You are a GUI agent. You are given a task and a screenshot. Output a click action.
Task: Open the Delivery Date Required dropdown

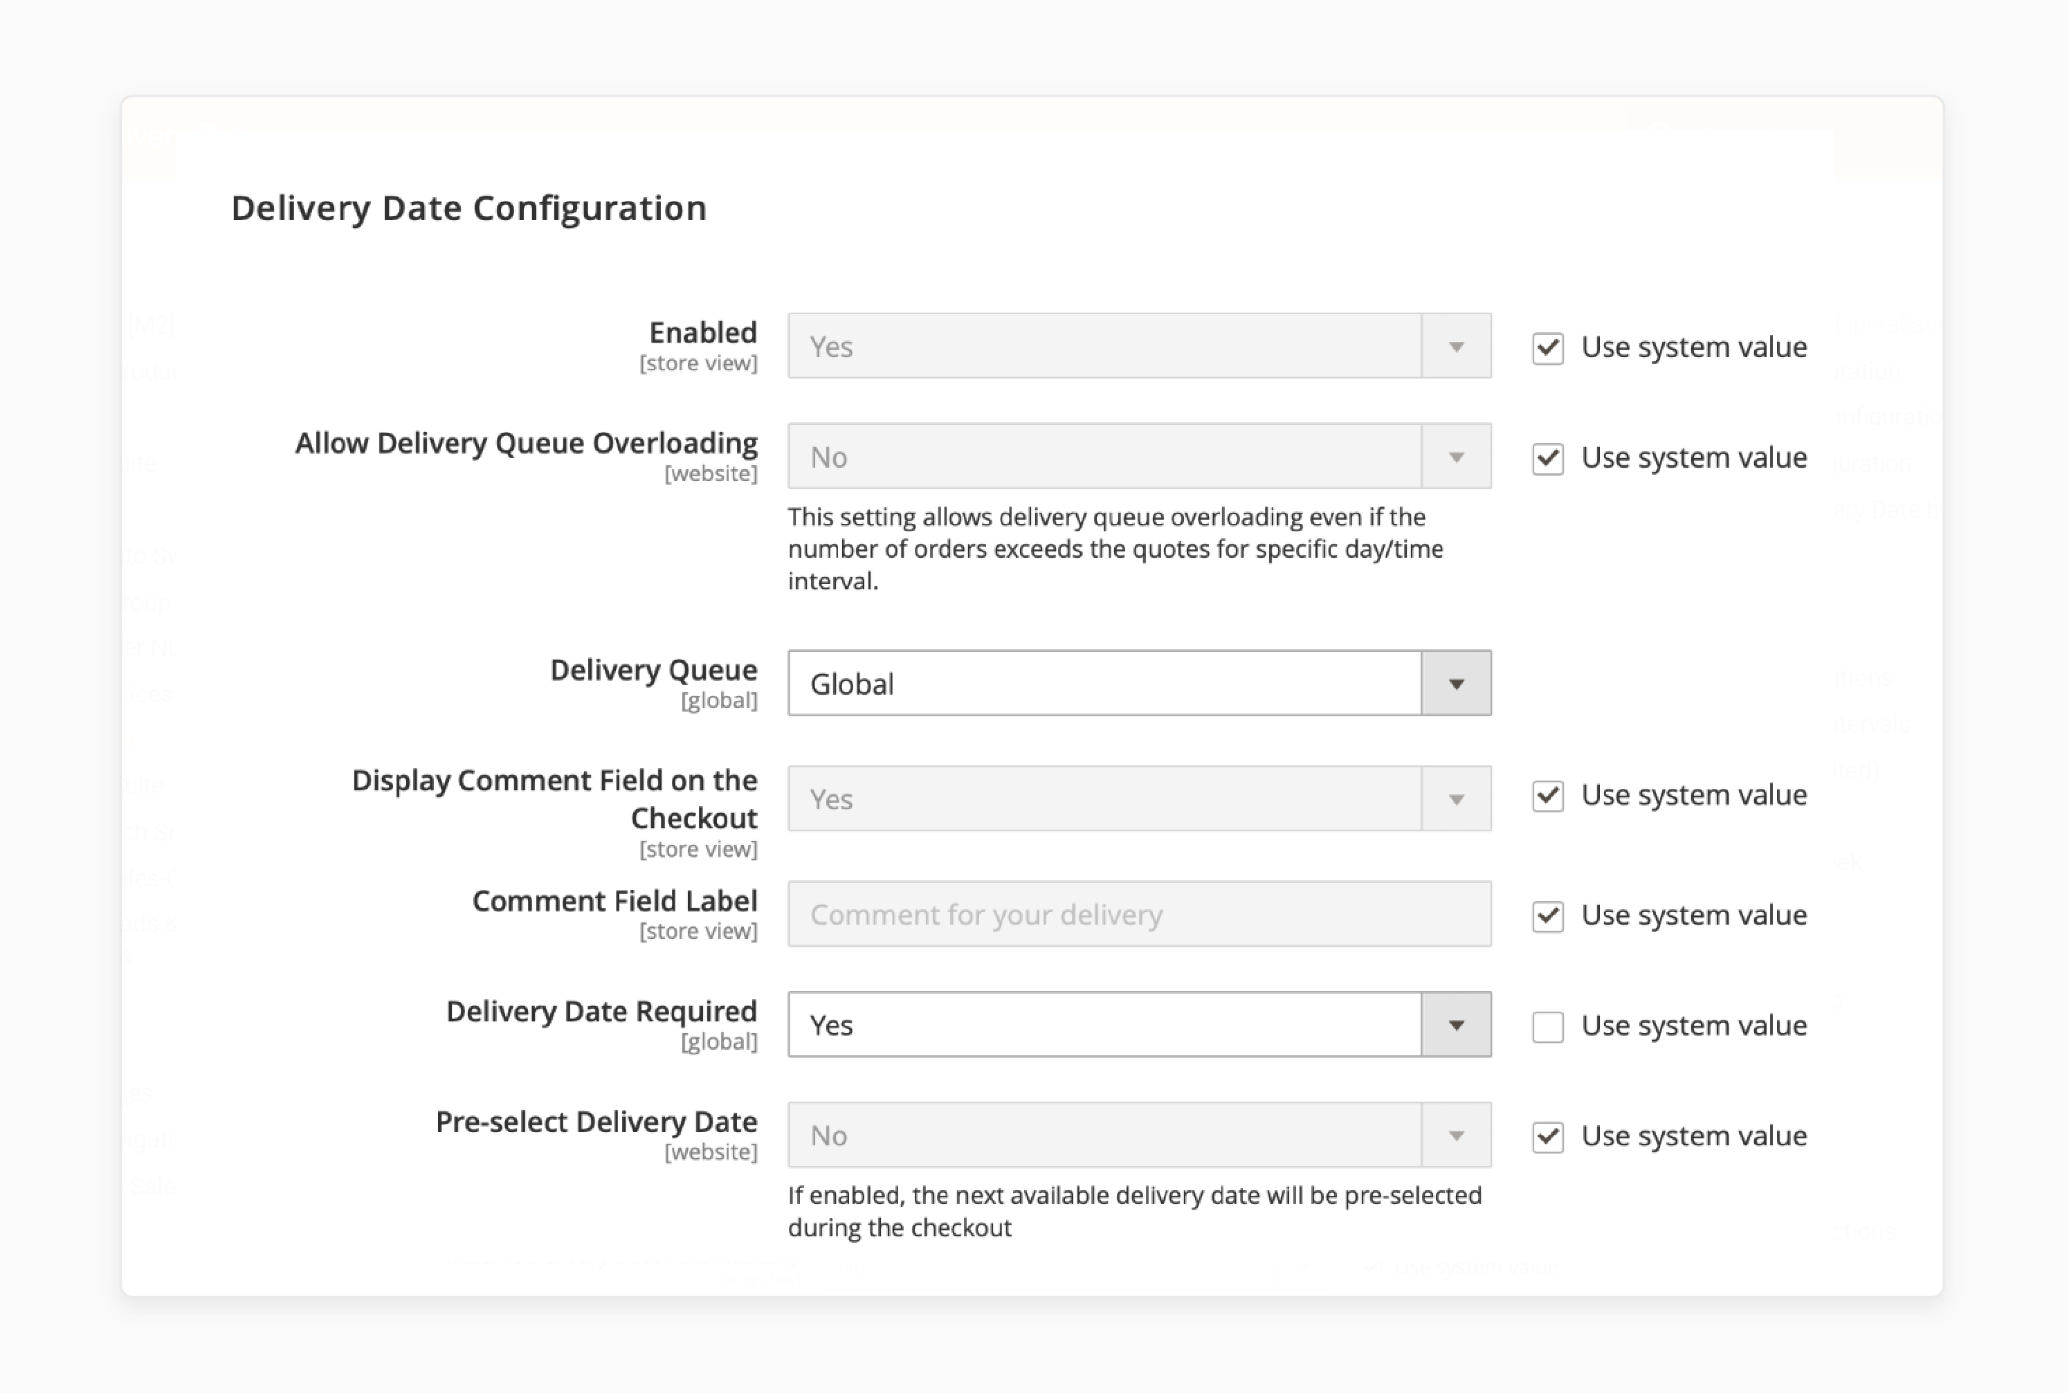[x=1139, y=1024]
